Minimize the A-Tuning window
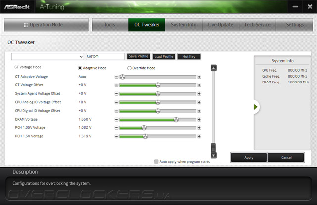The image size is (317, 205). tap(295, 7)
